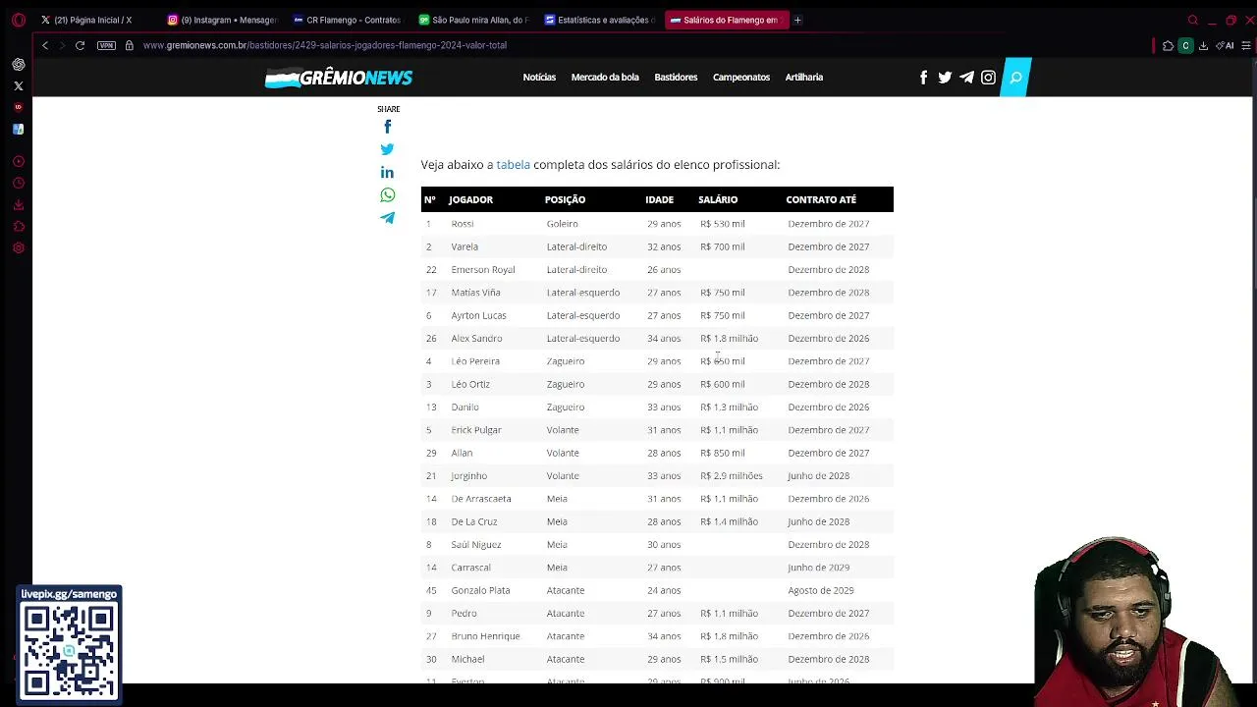Click the address bar URL field

[324, 45]
